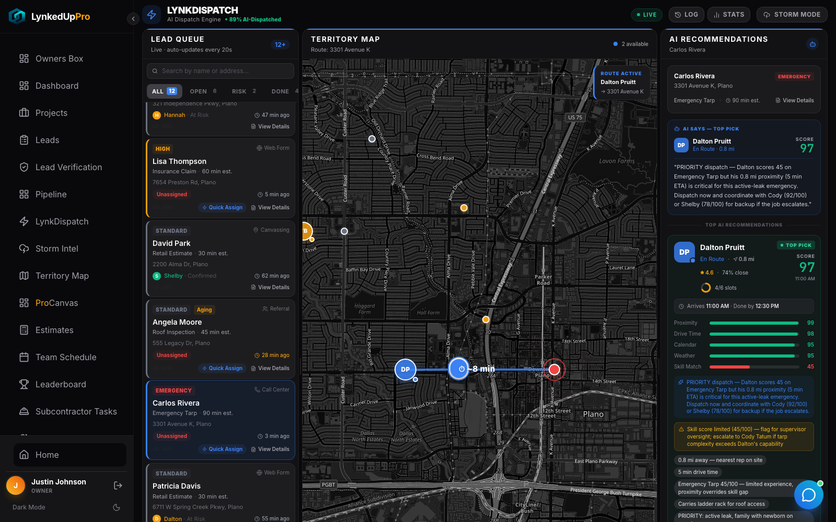The width and height of the screenshot is (836, 522).
Task: Quick Assign Carlos Rivera's emergency lead
Action: [223, 449]
